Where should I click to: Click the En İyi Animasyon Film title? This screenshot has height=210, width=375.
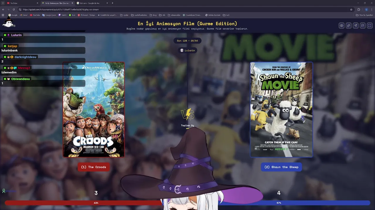(x=187, y=24)
